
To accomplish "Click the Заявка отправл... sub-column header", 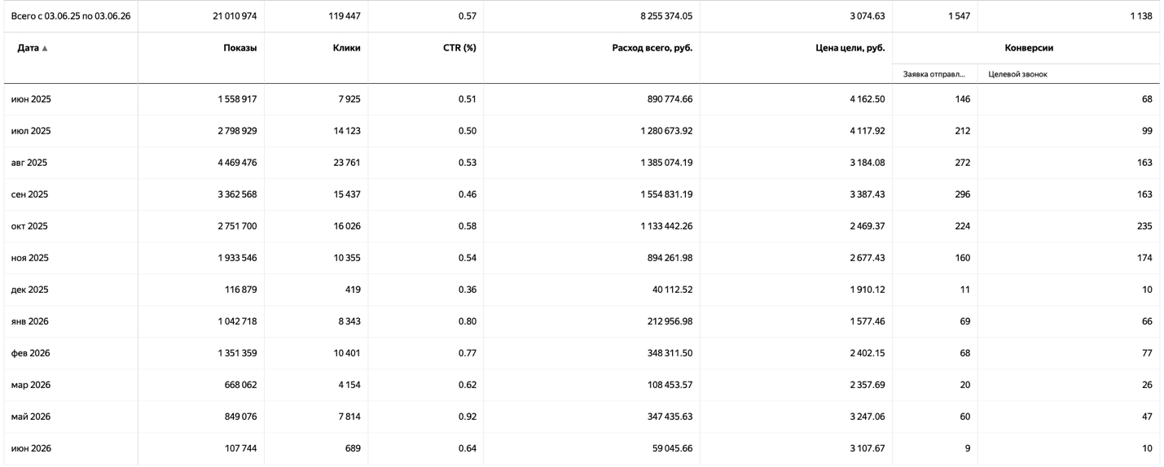I will (933, 74).
